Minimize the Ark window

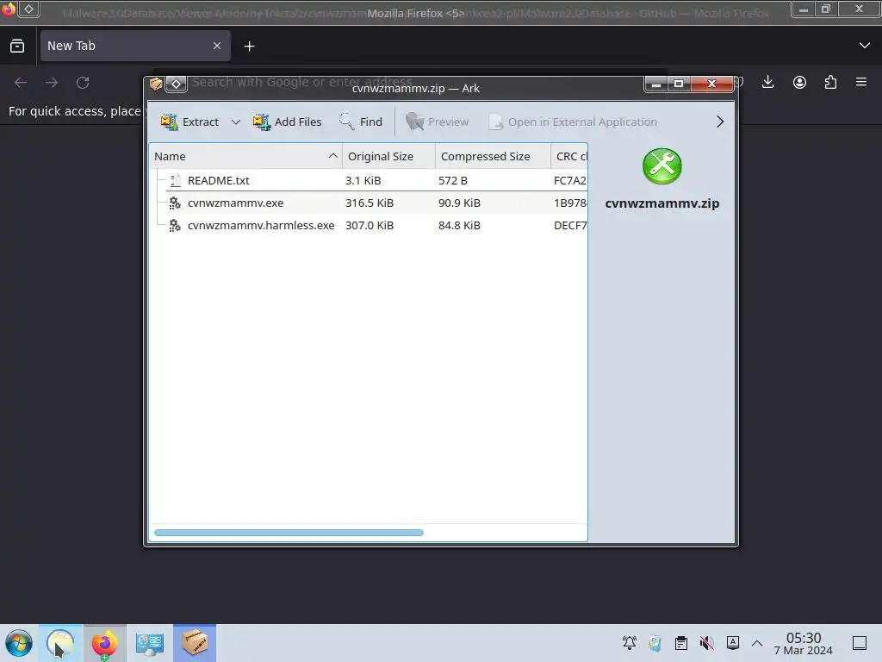(655, 84)
